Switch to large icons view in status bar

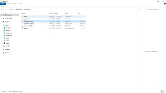(164, 91)
